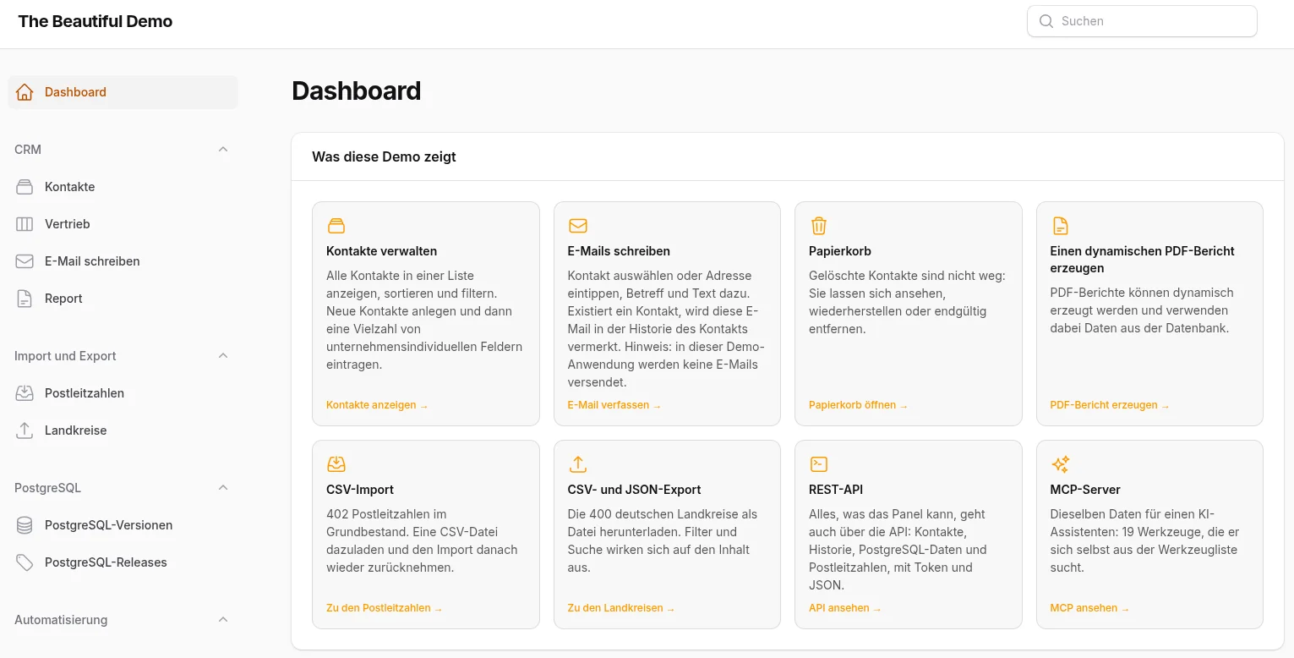Collapse the CRM sidebar group
This screenshot has width=1294, height=658.
(x=223, y=150)
